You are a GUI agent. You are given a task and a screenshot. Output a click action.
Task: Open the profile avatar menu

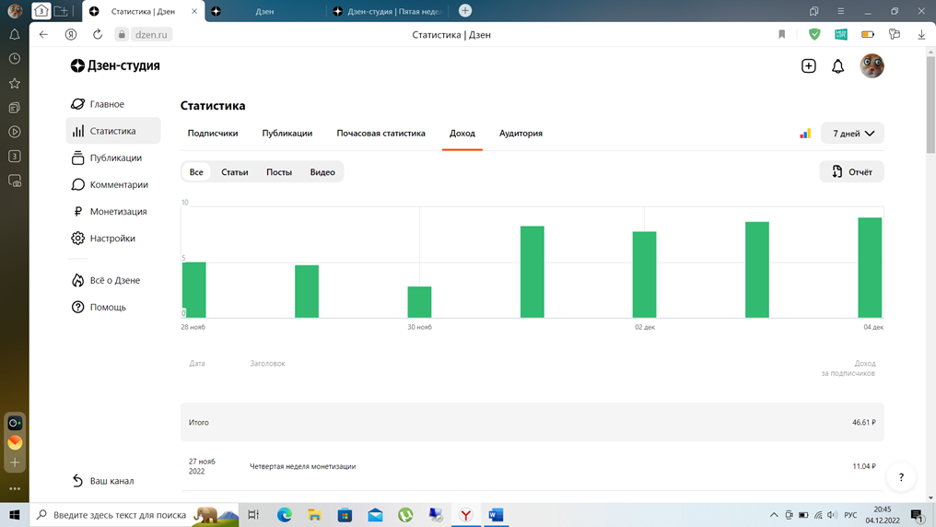click(872, 65)
